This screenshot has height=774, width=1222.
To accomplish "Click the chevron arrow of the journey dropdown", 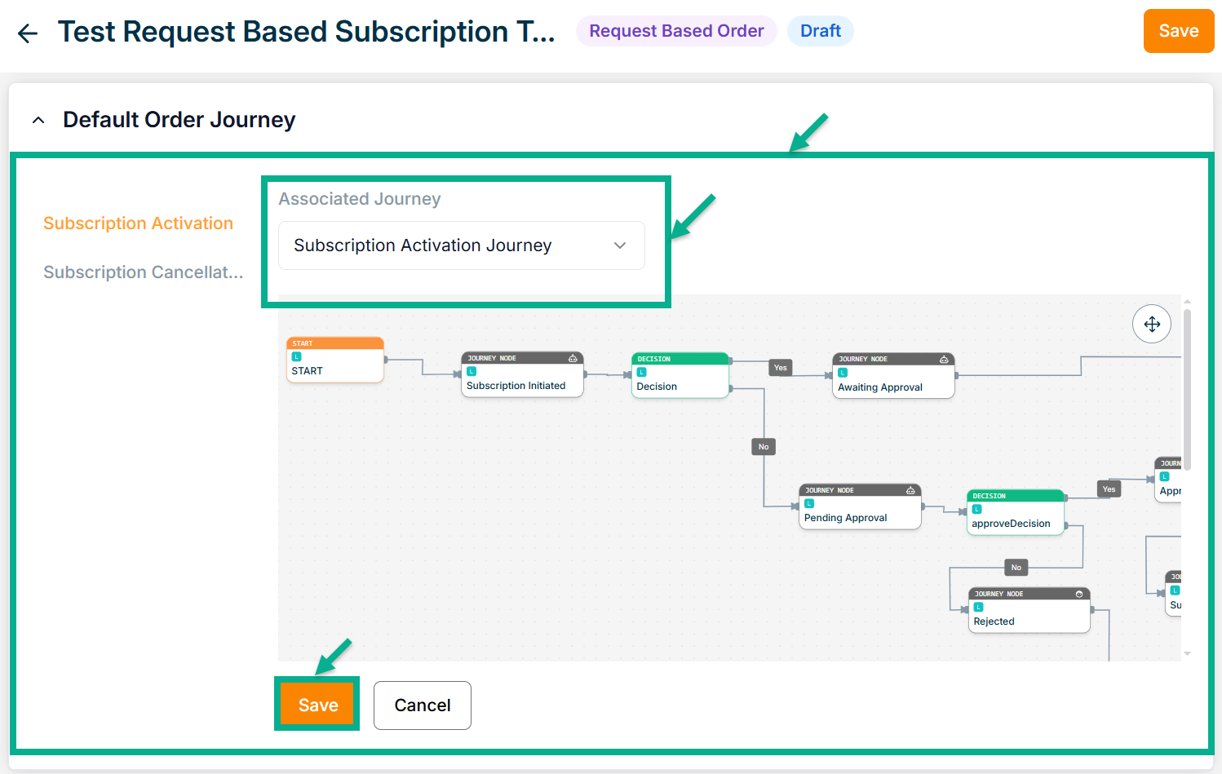I will pyautogui.click(x=620, y=245).
